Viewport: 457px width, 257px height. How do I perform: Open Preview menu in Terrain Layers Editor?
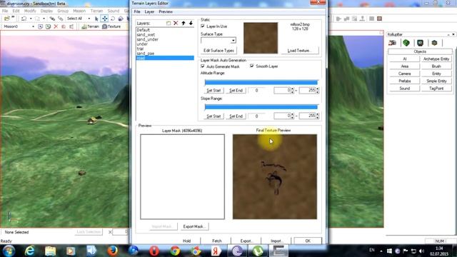pos(166,11)
